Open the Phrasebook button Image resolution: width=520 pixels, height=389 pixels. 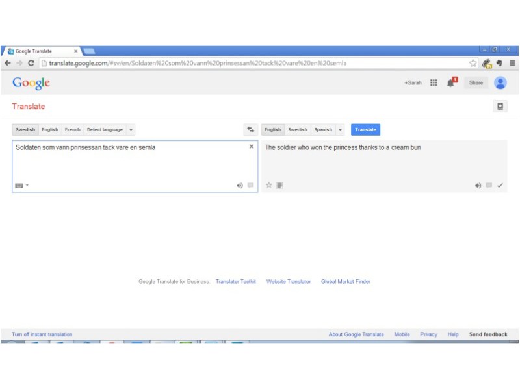point(499,107)
